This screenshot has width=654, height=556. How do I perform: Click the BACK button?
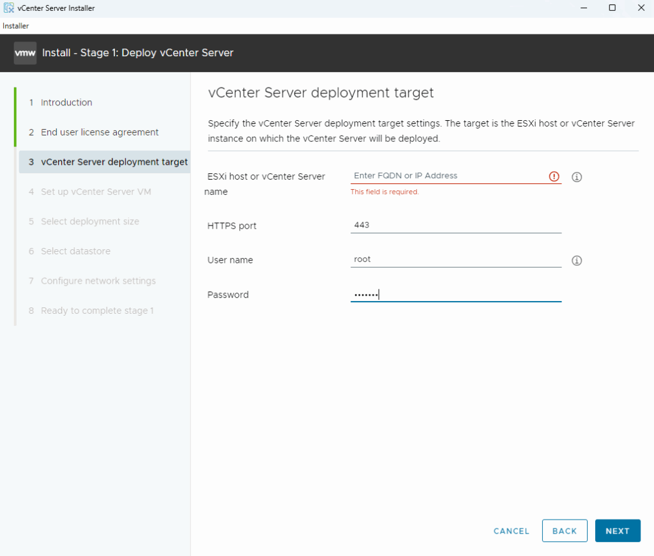565,531
